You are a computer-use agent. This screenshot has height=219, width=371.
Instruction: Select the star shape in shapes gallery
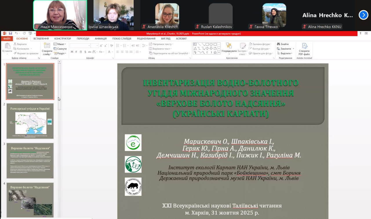click(215, 53)
